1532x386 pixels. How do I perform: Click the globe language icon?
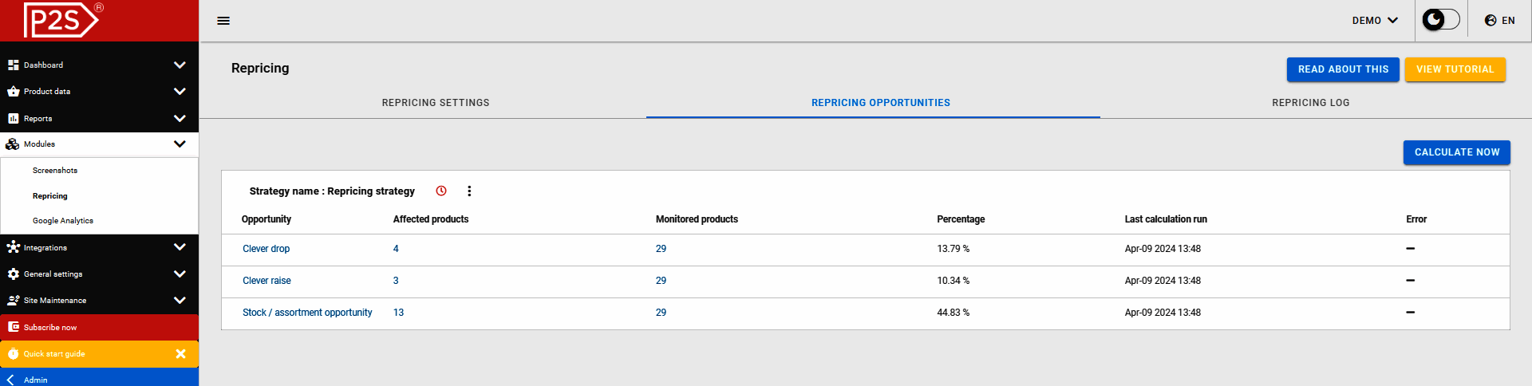pyautogui.click(x=1491, y=21)
